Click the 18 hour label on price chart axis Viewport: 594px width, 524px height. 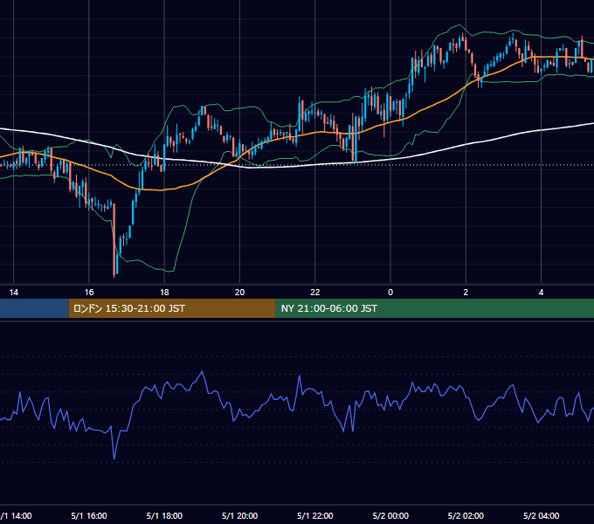tap(164, 293)
